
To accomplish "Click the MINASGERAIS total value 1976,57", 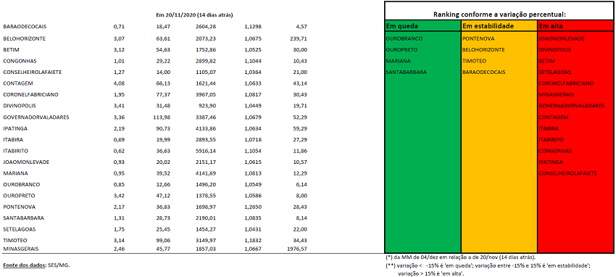I will click(x=297, y=249).
